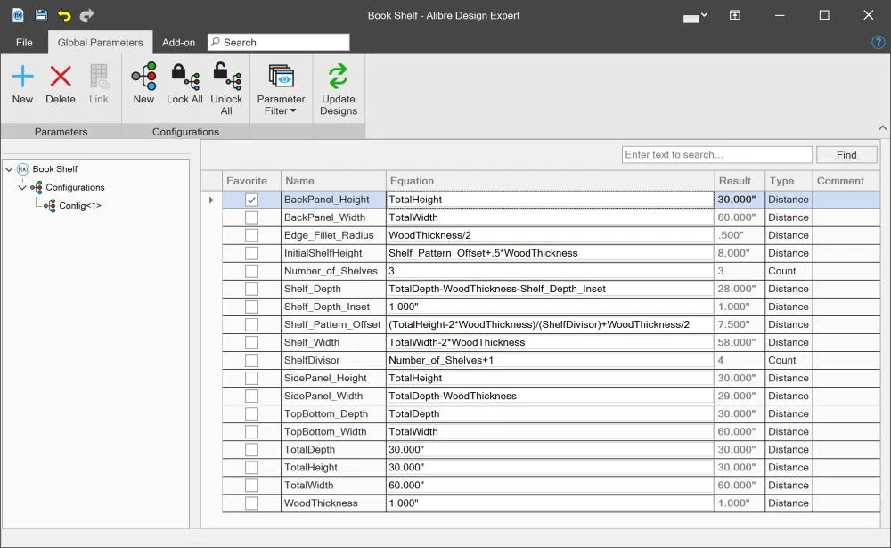891x548 pixels.
Task: Uncheck Favorite for BackPanel_Height
Action: click(252, 200)
